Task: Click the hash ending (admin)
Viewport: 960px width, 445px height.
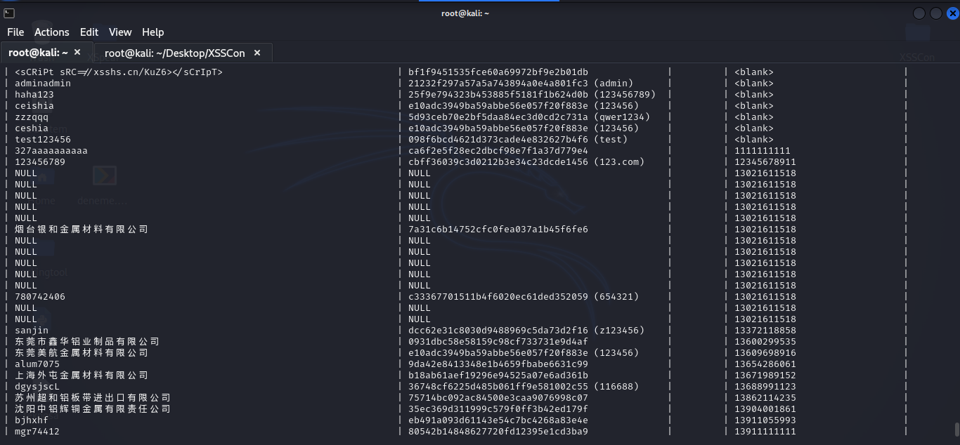Action: 521,84
